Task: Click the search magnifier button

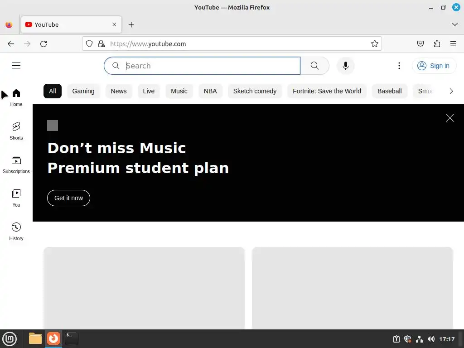Action: click(315, 66)
